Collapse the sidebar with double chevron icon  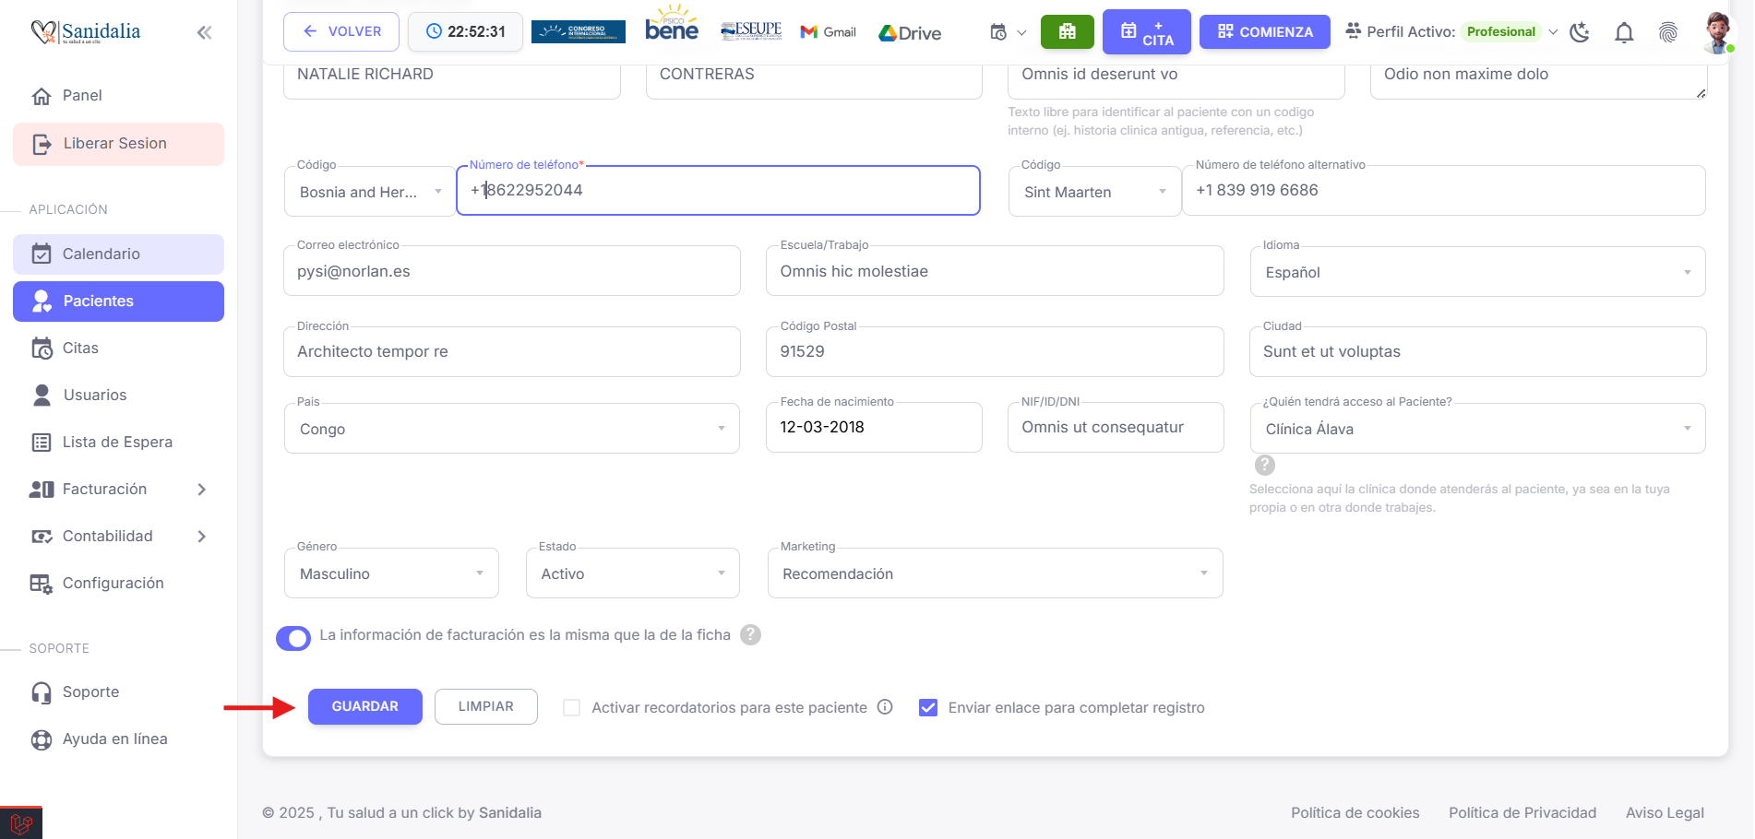204,33
